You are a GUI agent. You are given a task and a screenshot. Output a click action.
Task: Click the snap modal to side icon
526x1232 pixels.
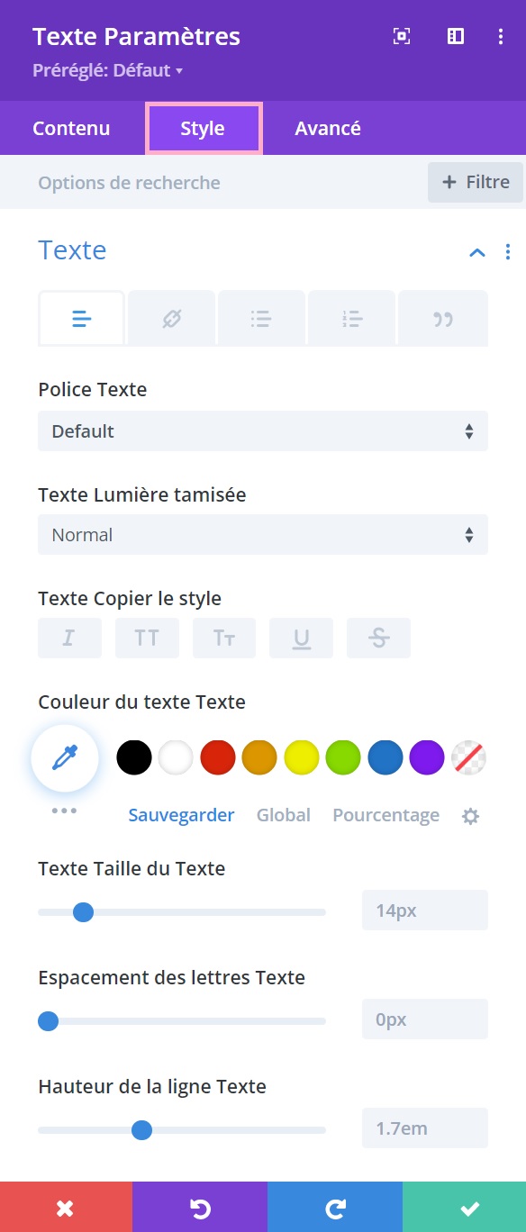456,36
